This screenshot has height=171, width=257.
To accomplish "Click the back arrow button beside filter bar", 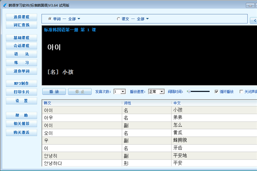I will click(254, 21).
